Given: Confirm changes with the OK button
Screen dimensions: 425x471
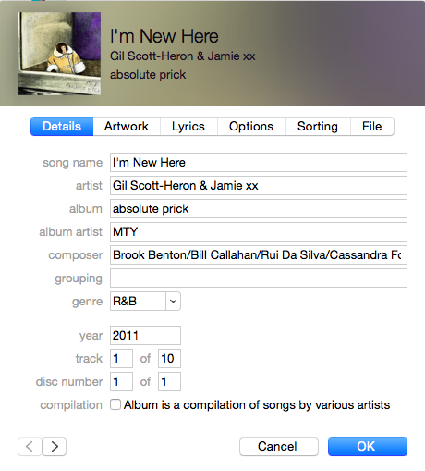Looking at the screenshot, I should pyautogui.click(x=368, y=446).
